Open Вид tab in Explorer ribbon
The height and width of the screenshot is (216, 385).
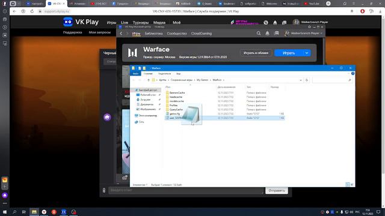click(178, 74)
